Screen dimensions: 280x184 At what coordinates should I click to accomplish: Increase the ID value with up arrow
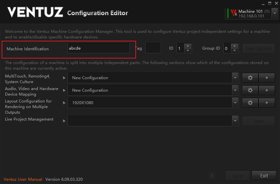pos(188,46)
